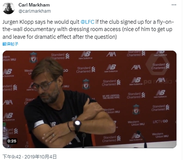Viewport: 183px width, 160px height.
Task: Click the AXA logo at top of video
Action: pyautogui.click(x=111, y=54)
